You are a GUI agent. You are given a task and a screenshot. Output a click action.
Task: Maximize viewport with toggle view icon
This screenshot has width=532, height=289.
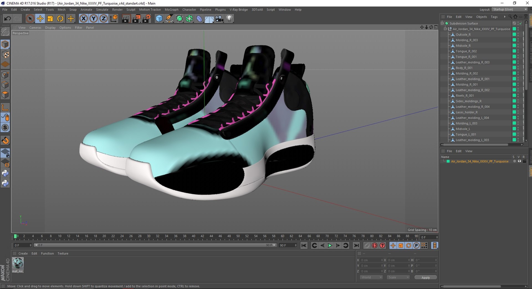pos(436,27)
